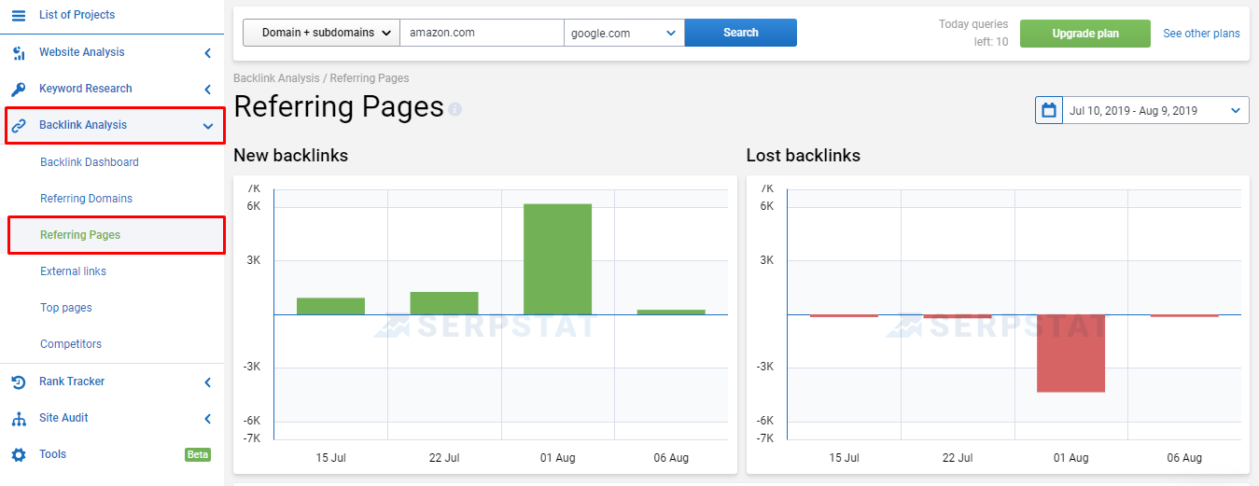Click the New backlinks chart heading
The height and width of the screenshot is (486, 1259).
click(290, 156)
